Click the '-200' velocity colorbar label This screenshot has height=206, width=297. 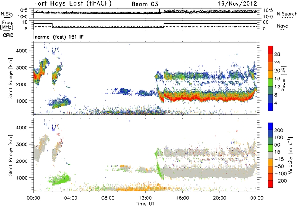(281, 181)
